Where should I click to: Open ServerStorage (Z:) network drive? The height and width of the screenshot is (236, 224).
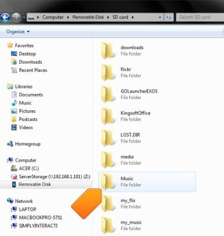pos(54,176)
